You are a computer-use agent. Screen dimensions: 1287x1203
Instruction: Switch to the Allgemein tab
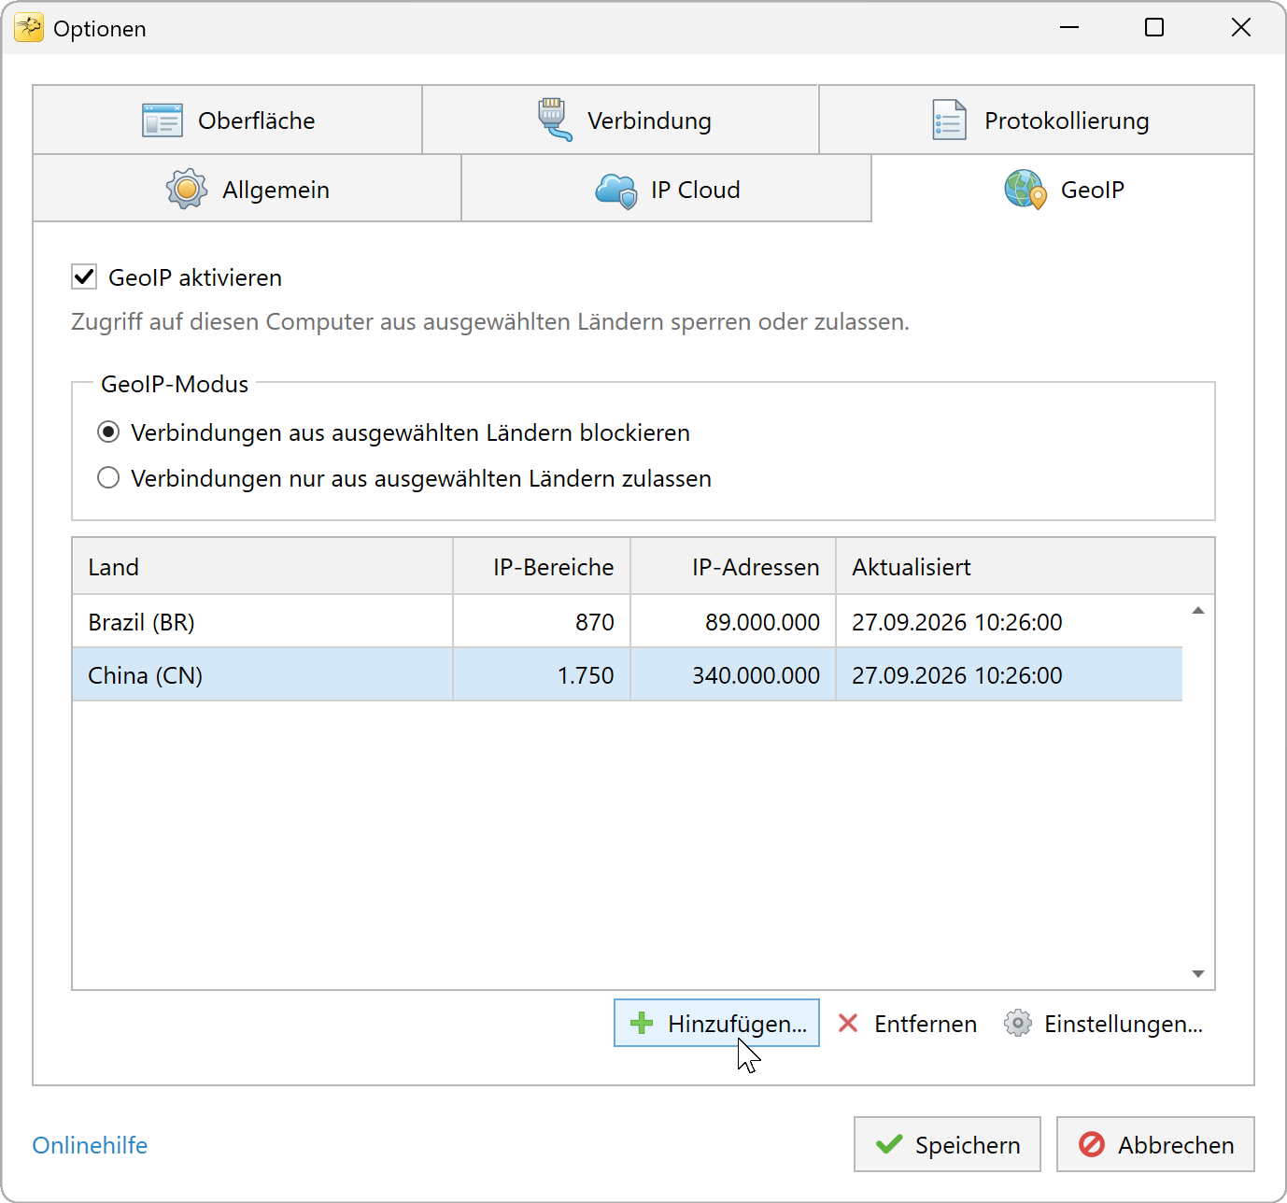point(247,190)
